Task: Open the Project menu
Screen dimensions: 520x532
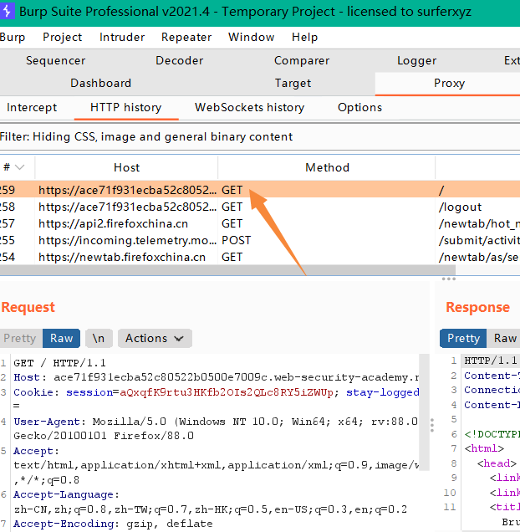Action: 63,37
